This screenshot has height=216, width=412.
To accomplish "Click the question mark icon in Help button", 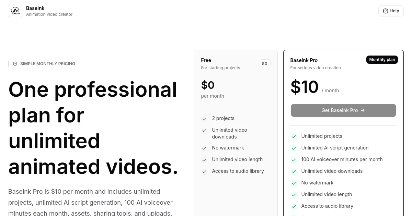I will click(386, 11).
